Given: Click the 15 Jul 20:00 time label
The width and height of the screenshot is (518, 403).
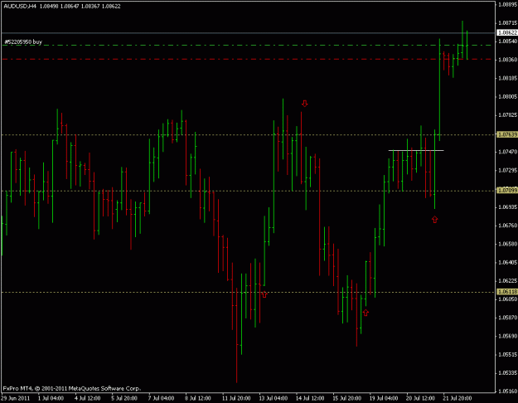Looking at the screenshot, I should (x=346, y=398).
